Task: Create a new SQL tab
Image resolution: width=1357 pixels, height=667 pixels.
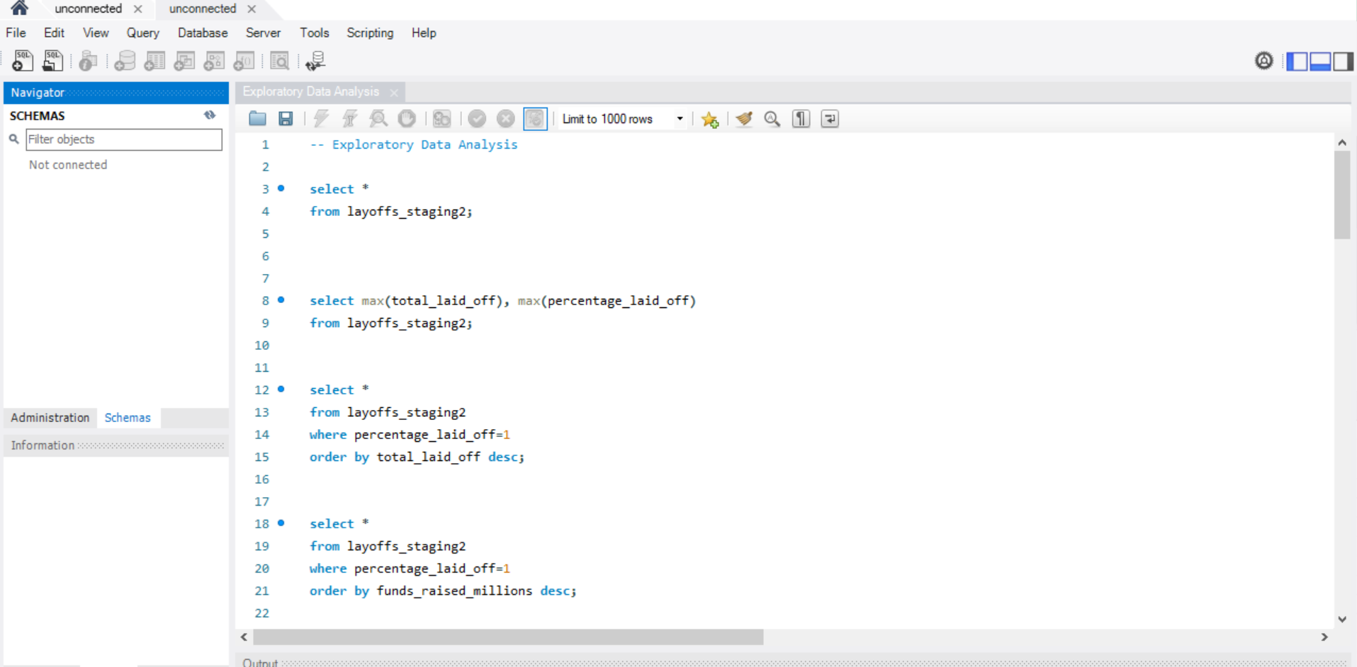Action: tap(22, 61)
